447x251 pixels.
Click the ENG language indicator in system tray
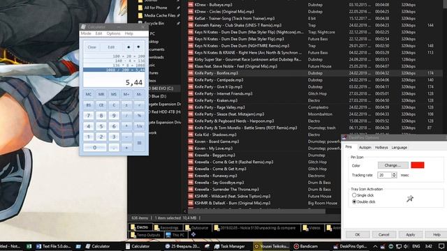pyautogui.click(x=416, y=246)
